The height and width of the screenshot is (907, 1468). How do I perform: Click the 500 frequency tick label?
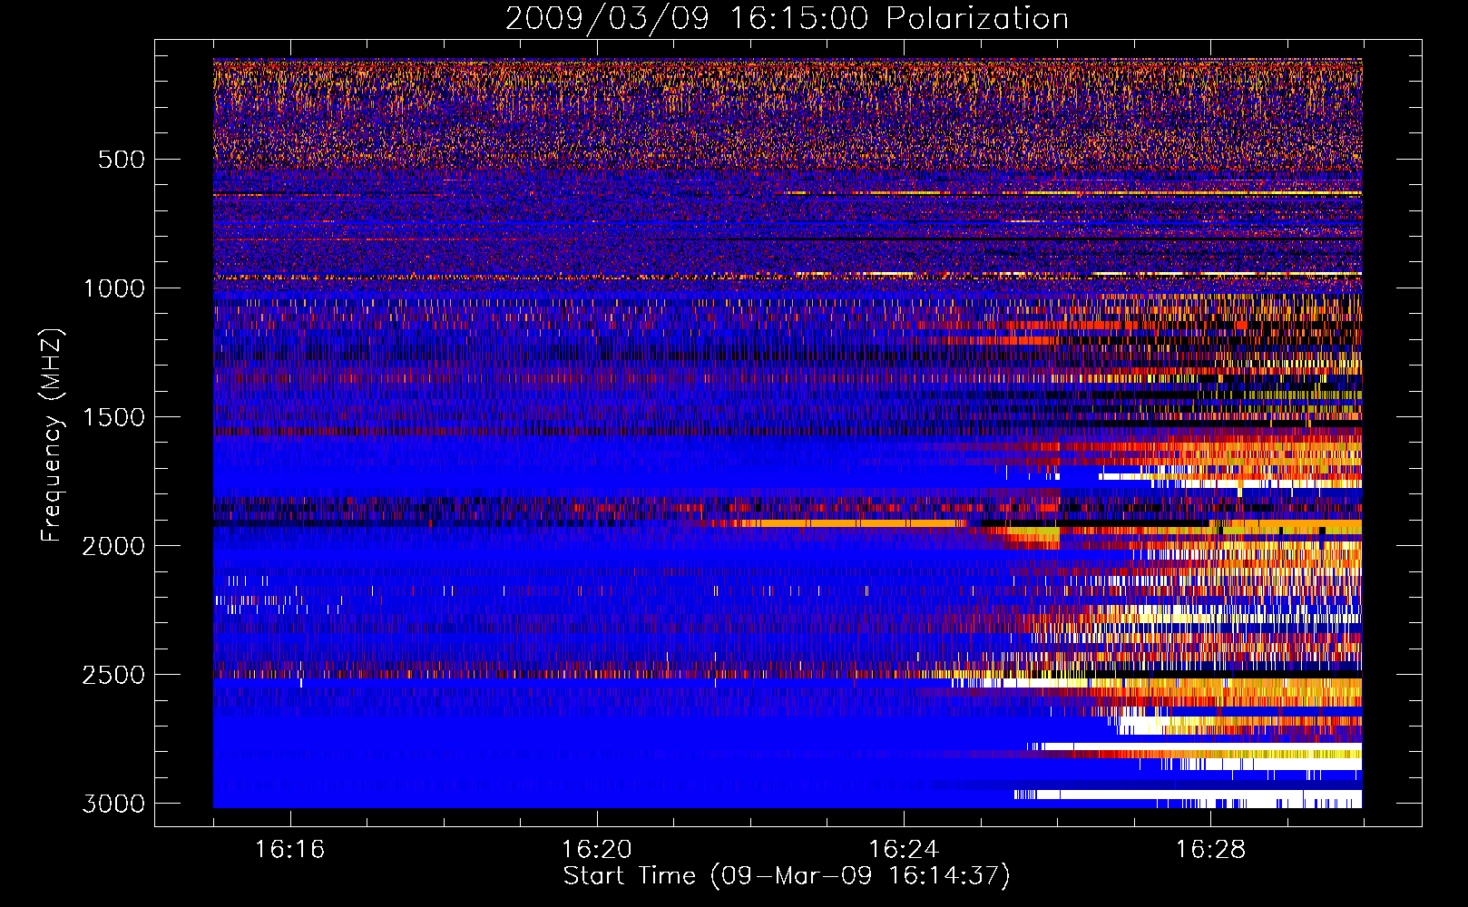coord(122,160)
